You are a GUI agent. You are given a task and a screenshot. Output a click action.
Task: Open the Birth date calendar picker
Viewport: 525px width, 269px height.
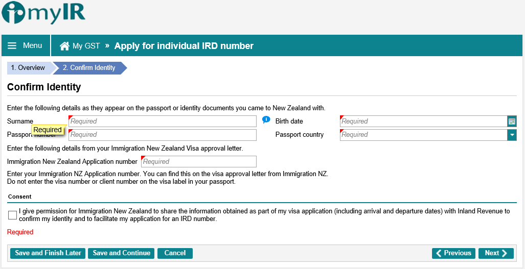(x=512, y=121)
